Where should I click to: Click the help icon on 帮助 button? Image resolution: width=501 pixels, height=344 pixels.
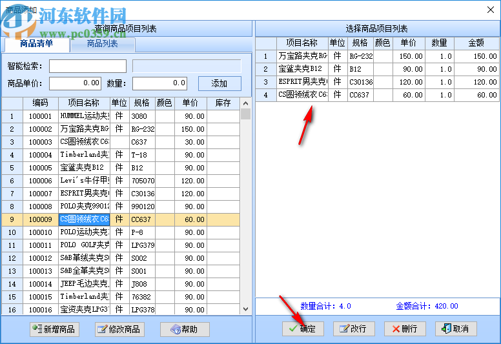(x=176, y=329)
